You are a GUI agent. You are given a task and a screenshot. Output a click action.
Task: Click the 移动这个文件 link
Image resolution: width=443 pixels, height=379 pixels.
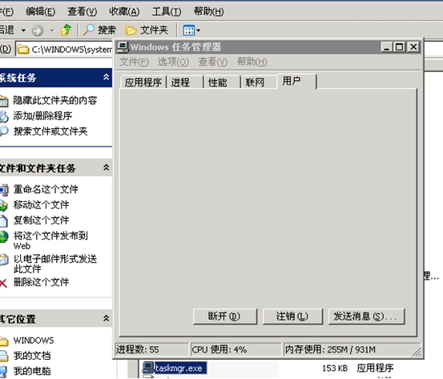pos(41,205)
